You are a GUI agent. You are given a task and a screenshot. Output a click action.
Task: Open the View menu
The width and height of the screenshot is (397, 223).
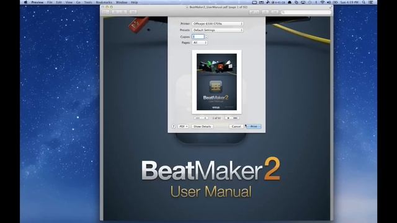pos(69,2)
